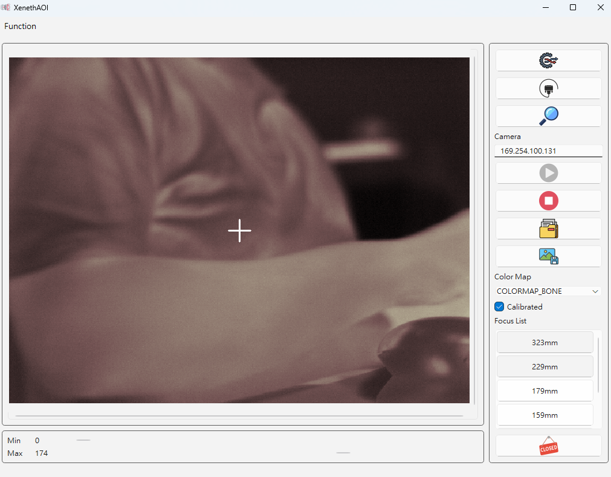
Task: Stop capture with the red stop button
Action: (548, 201)
